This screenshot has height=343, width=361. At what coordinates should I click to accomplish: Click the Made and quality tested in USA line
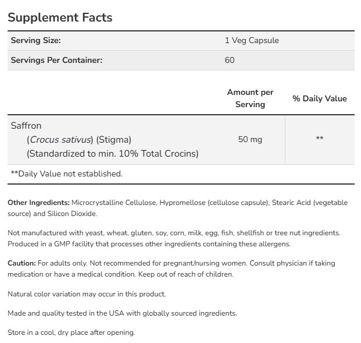(x=122, y=313)
